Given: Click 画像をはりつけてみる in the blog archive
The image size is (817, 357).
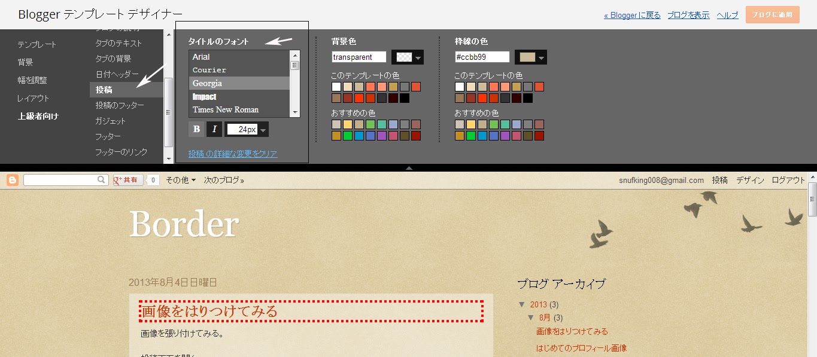Looking at the screenshot, I should (x=572, y=331).
